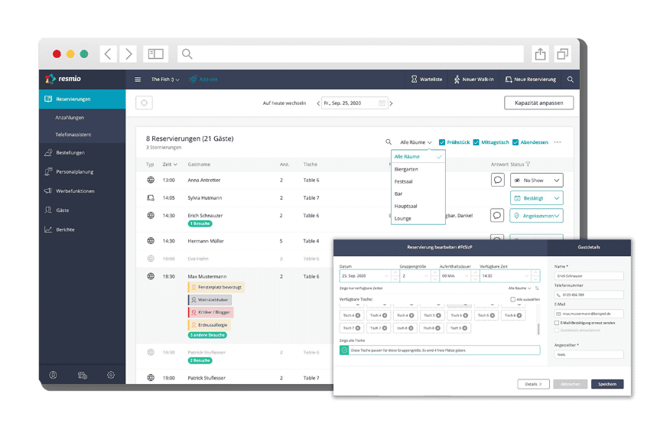Click the Details button in the dialog
This screenshot has height=446, width=670.
pyautogui.click(x=533, y=384)
